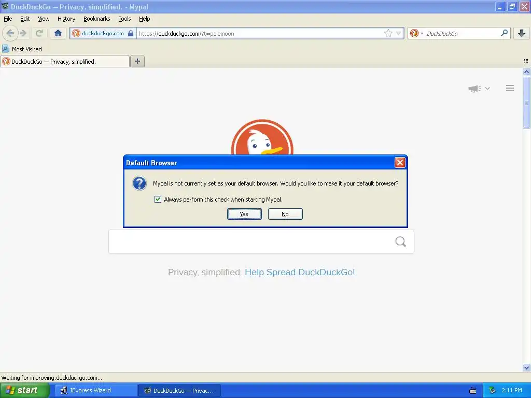Open the Most Visited bookmarks folder

point(22,49)
